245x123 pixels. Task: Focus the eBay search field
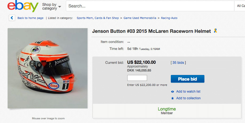click(149, 6)
